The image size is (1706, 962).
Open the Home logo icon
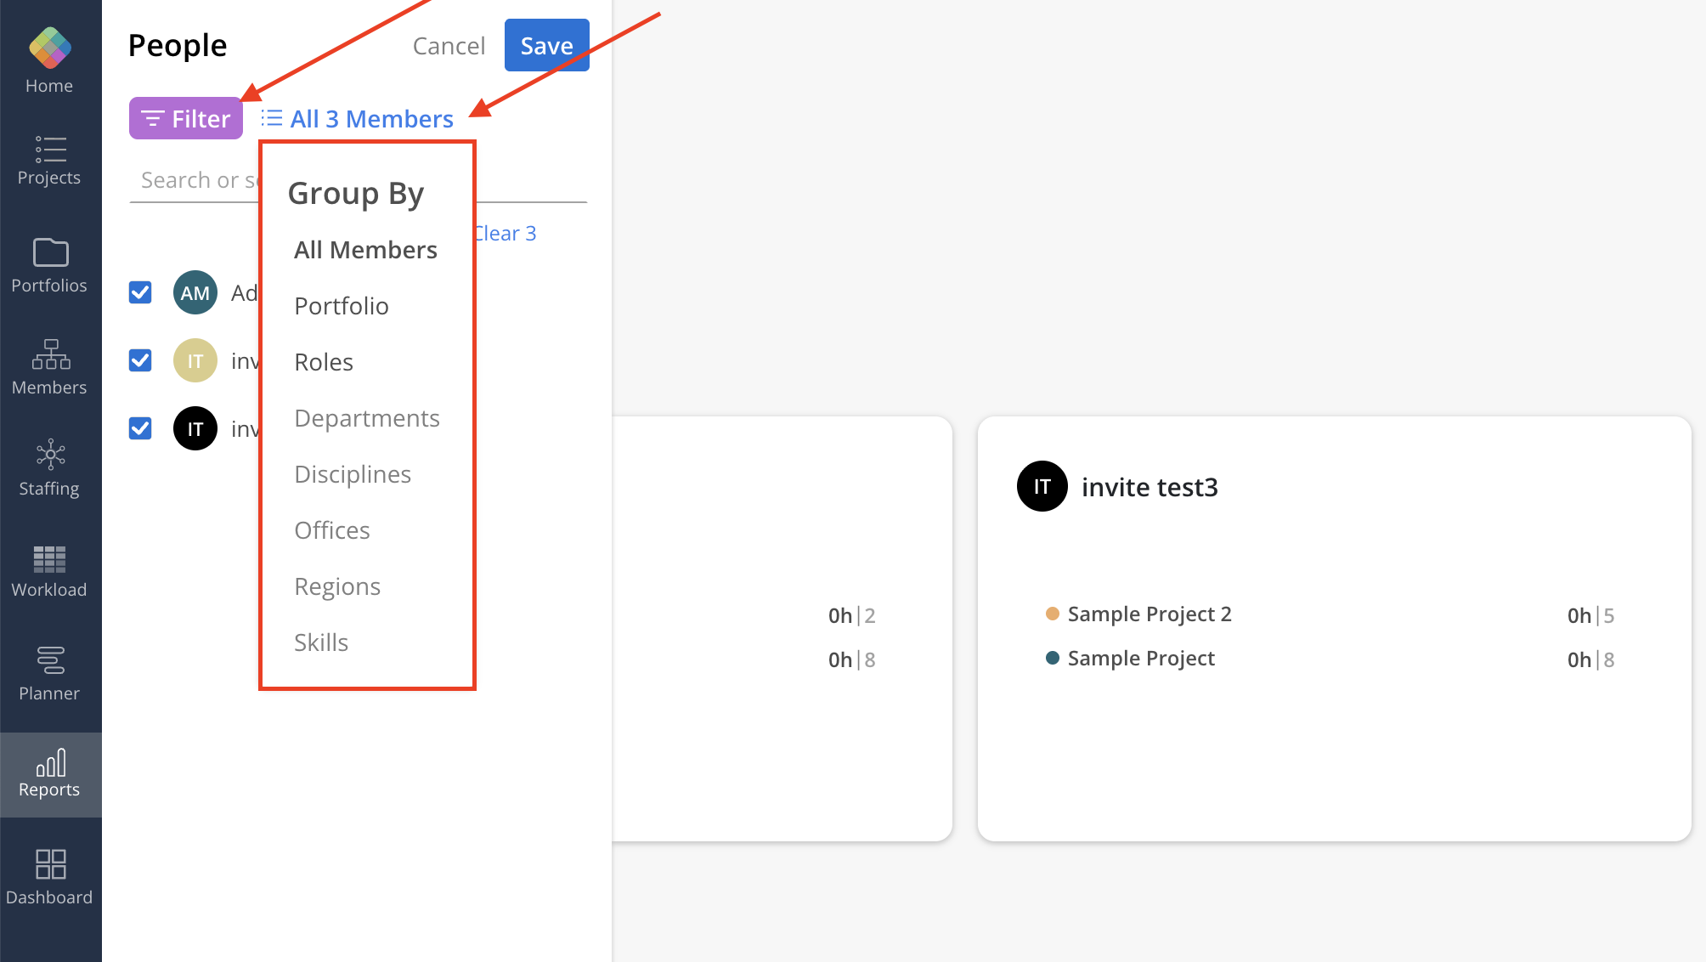click(49, 48)
